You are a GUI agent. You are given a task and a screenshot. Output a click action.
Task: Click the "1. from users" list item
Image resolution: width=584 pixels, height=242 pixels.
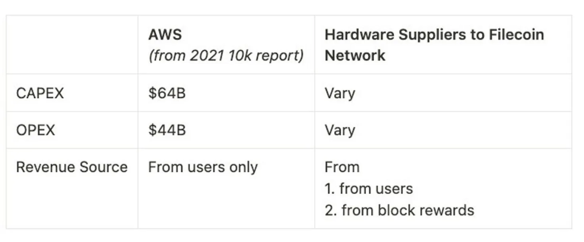point(368,189)
